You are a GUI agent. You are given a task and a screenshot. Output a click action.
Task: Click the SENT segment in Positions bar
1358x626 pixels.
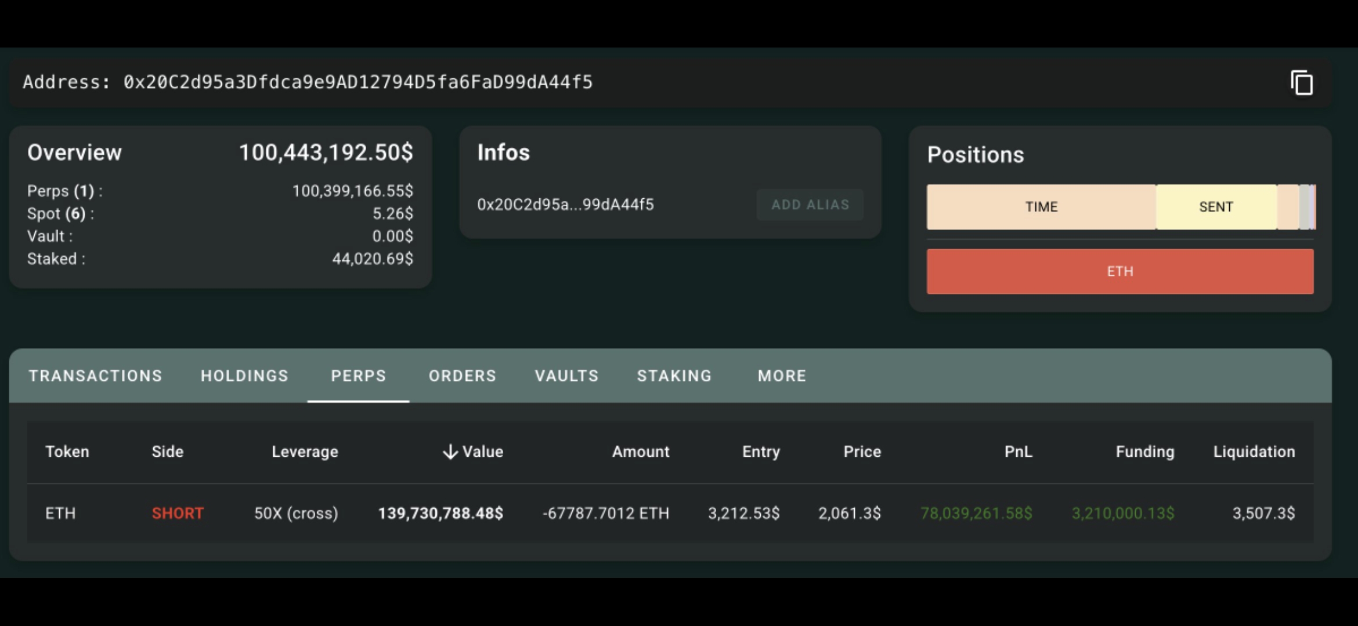coord(1216,207)
